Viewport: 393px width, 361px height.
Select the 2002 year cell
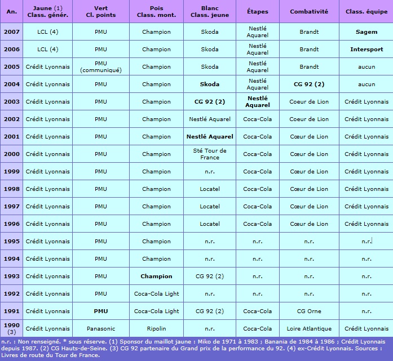pos(11,119)
